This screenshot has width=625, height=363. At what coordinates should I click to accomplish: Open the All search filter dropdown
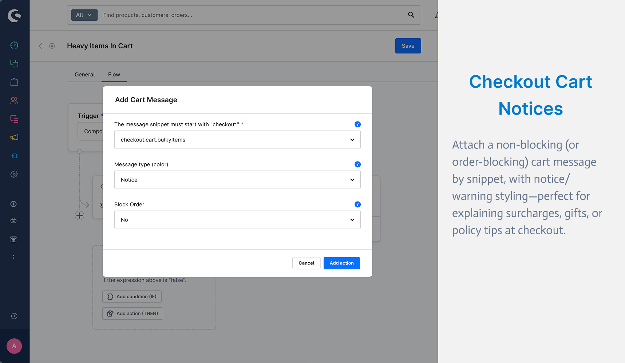(x=84, y=15)
